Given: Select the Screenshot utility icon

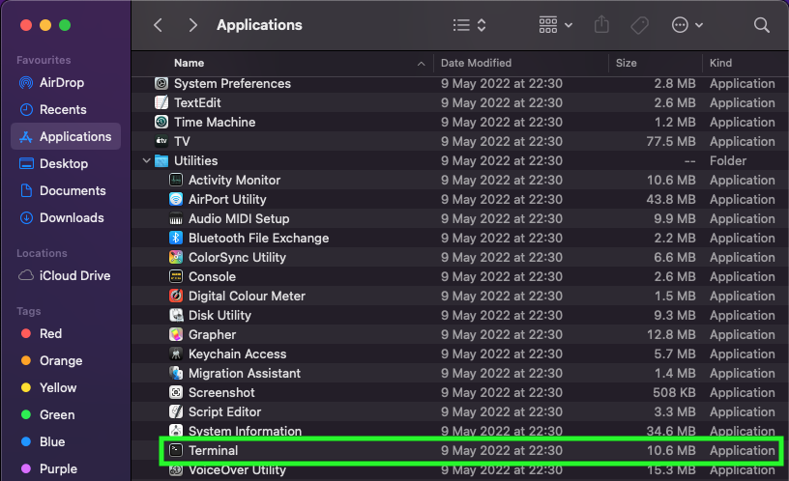Looking at the screenshot, I should [176, 392].
